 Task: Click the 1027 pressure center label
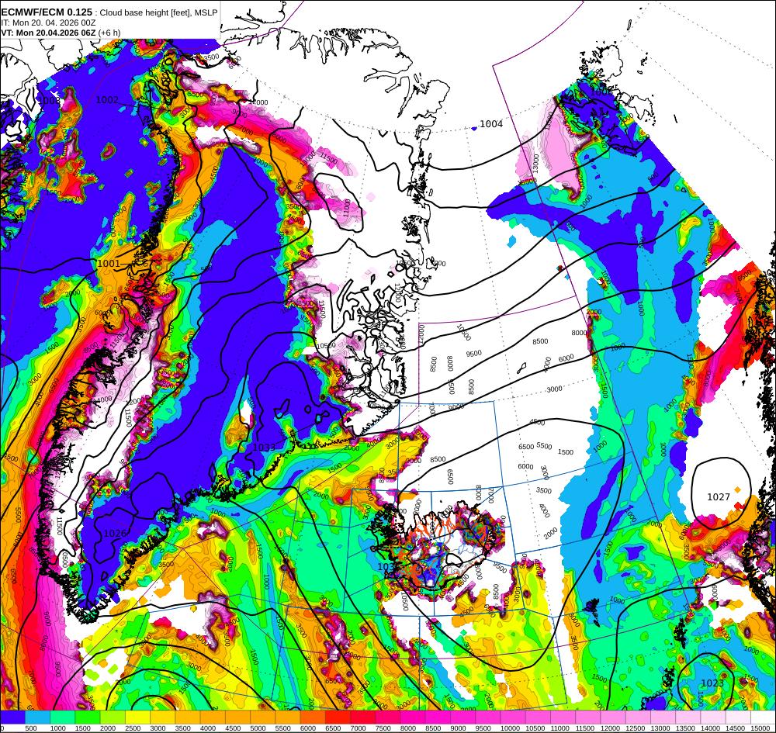[x=719, y=497]
